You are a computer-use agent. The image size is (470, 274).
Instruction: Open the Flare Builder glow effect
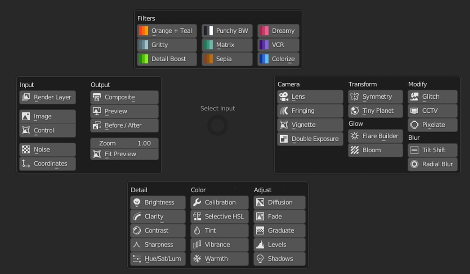pyautogui.click(x=375, y=136)
